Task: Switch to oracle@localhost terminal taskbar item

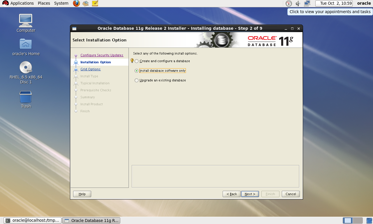Action: (32, 220)
